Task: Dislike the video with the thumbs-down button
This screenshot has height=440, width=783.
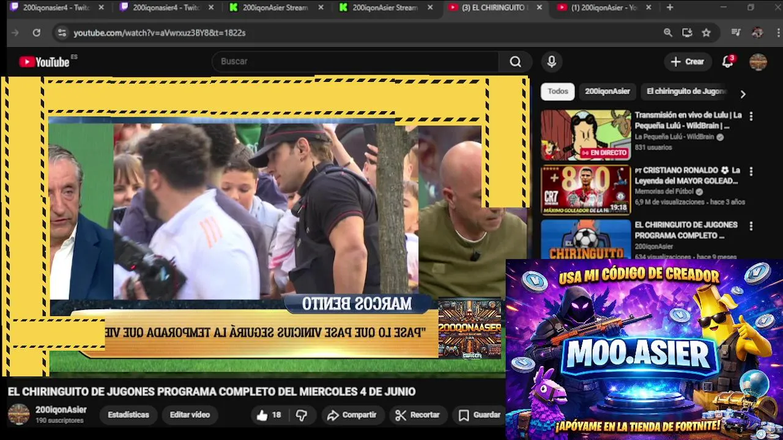Action: click(302, 415)
